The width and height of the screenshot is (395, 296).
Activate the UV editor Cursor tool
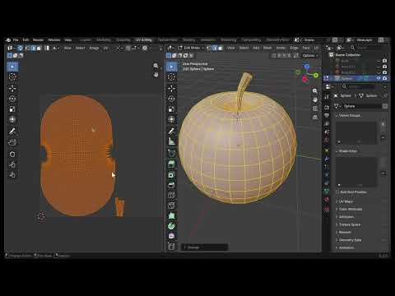click(12, 77)
